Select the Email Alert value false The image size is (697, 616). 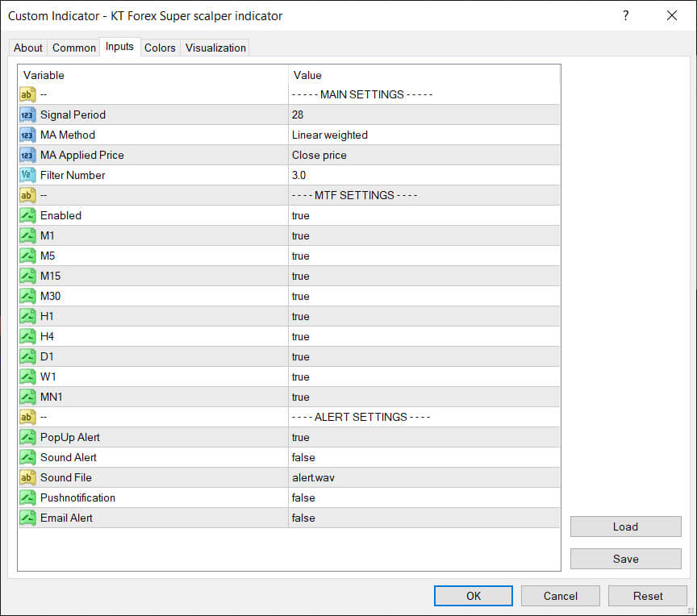(x=303, y=518)
